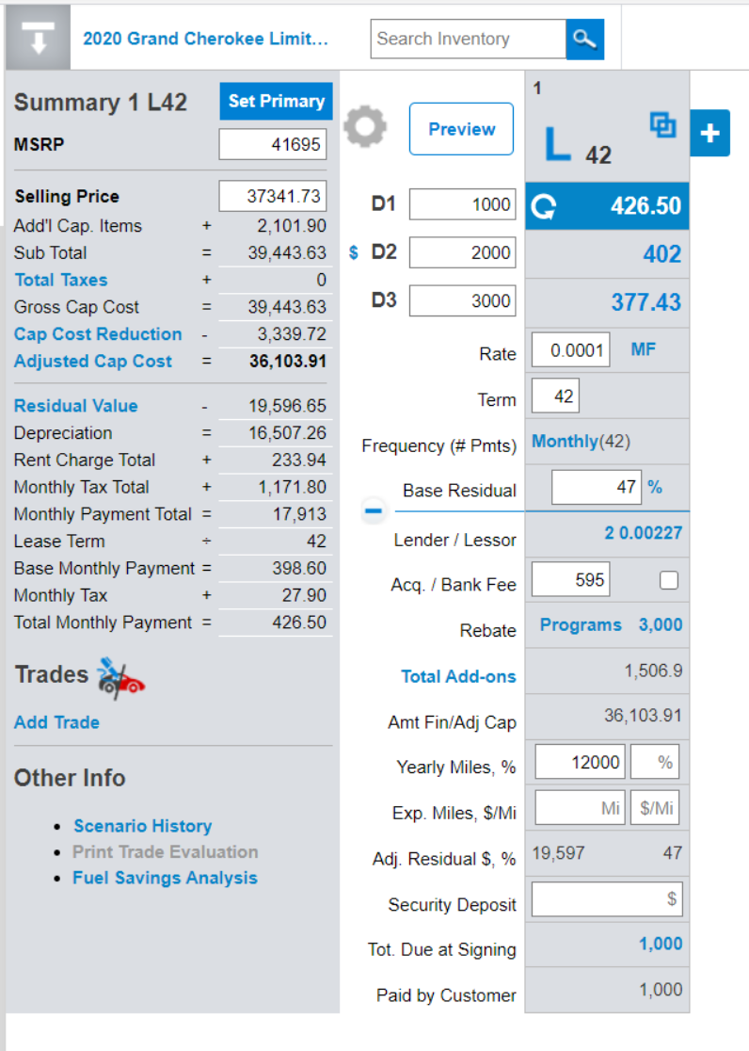This screenshot has width=749, height=1051.
Task: Click the Exp. Miles Mi field
Action: pyautogui.click(x=581, y=808)
